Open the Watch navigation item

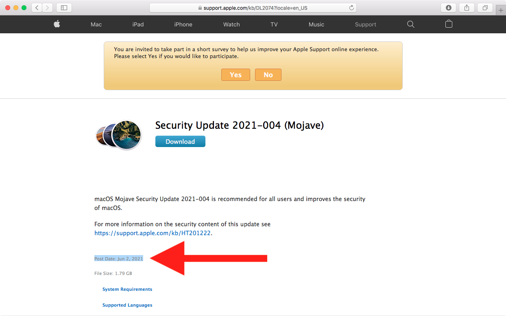[231, 24]
